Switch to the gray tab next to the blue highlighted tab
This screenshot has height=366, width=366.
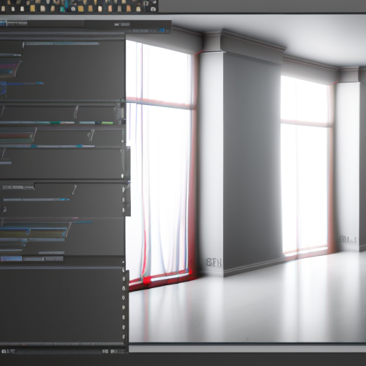coord(34,259)
